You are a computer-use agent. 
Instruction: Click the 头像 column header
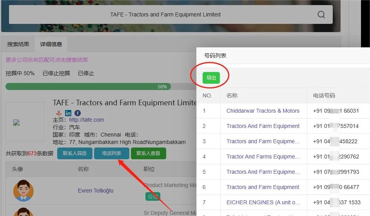pos(18,169)
